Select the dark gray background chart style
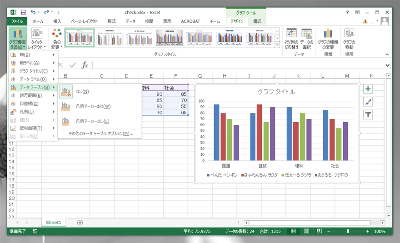Screen dimensions: 400x243 pyautogui.click(x=170, y=38)
